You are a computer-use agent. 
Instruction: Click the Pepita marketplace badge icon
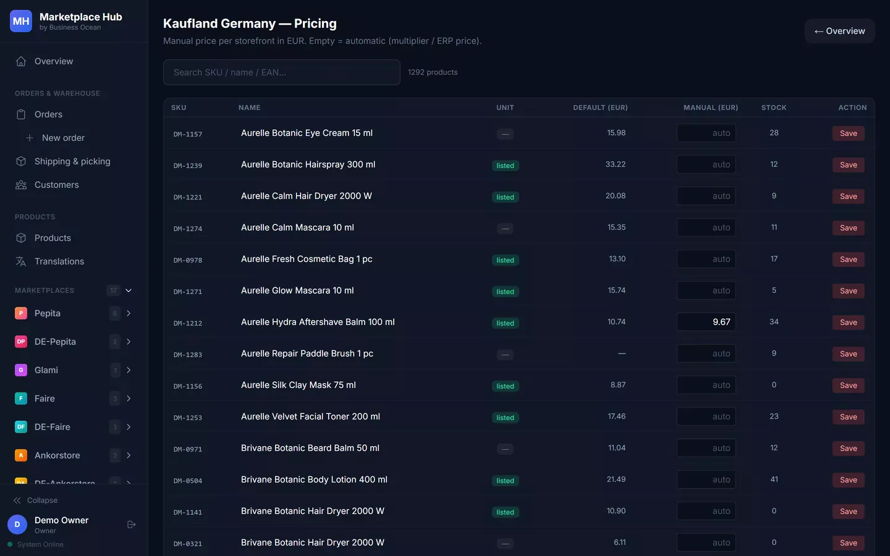21,313
